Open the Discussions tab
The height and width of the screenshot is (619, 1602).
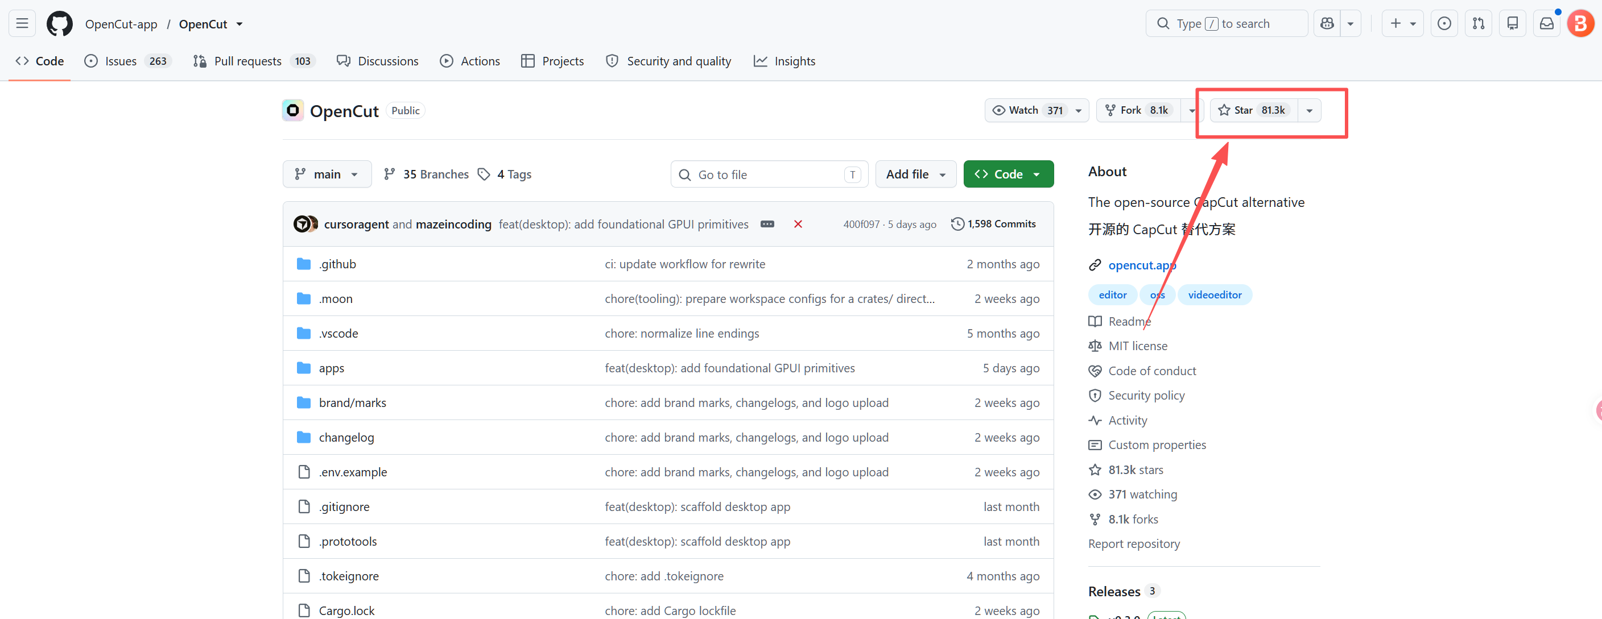(378, 61)
